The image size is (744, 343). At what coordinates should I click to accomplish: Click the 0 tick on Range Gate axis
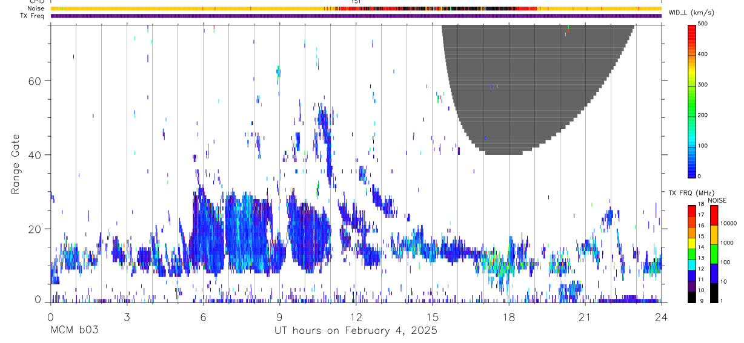(x=38, y=300)
